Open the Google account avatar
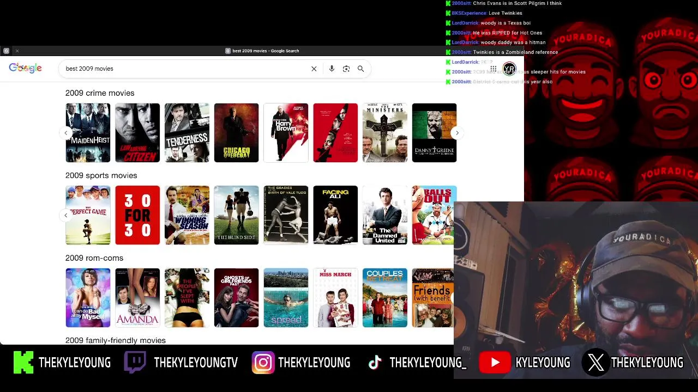The height and width of the screenshot is (392, 698). click(x=509, y=69)
